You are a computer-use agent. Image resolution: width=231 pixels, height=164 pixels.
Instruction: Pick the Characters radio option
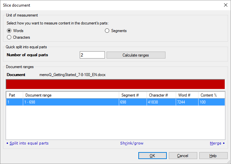point(9,37)
